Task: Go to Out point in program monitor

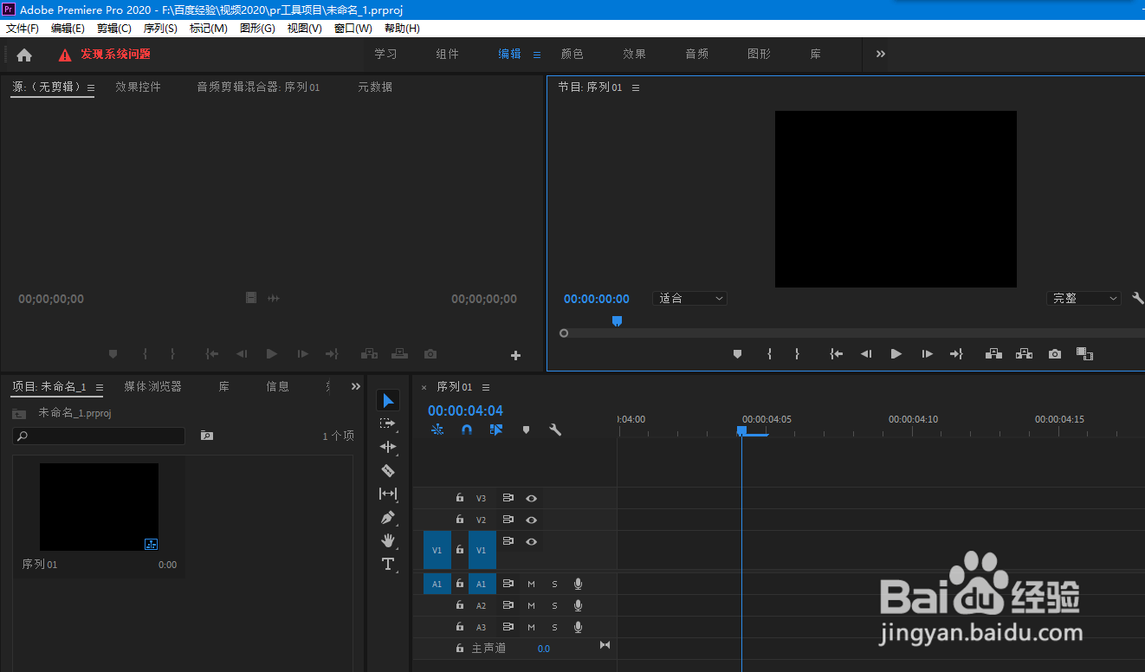Action: coord(956,354)
